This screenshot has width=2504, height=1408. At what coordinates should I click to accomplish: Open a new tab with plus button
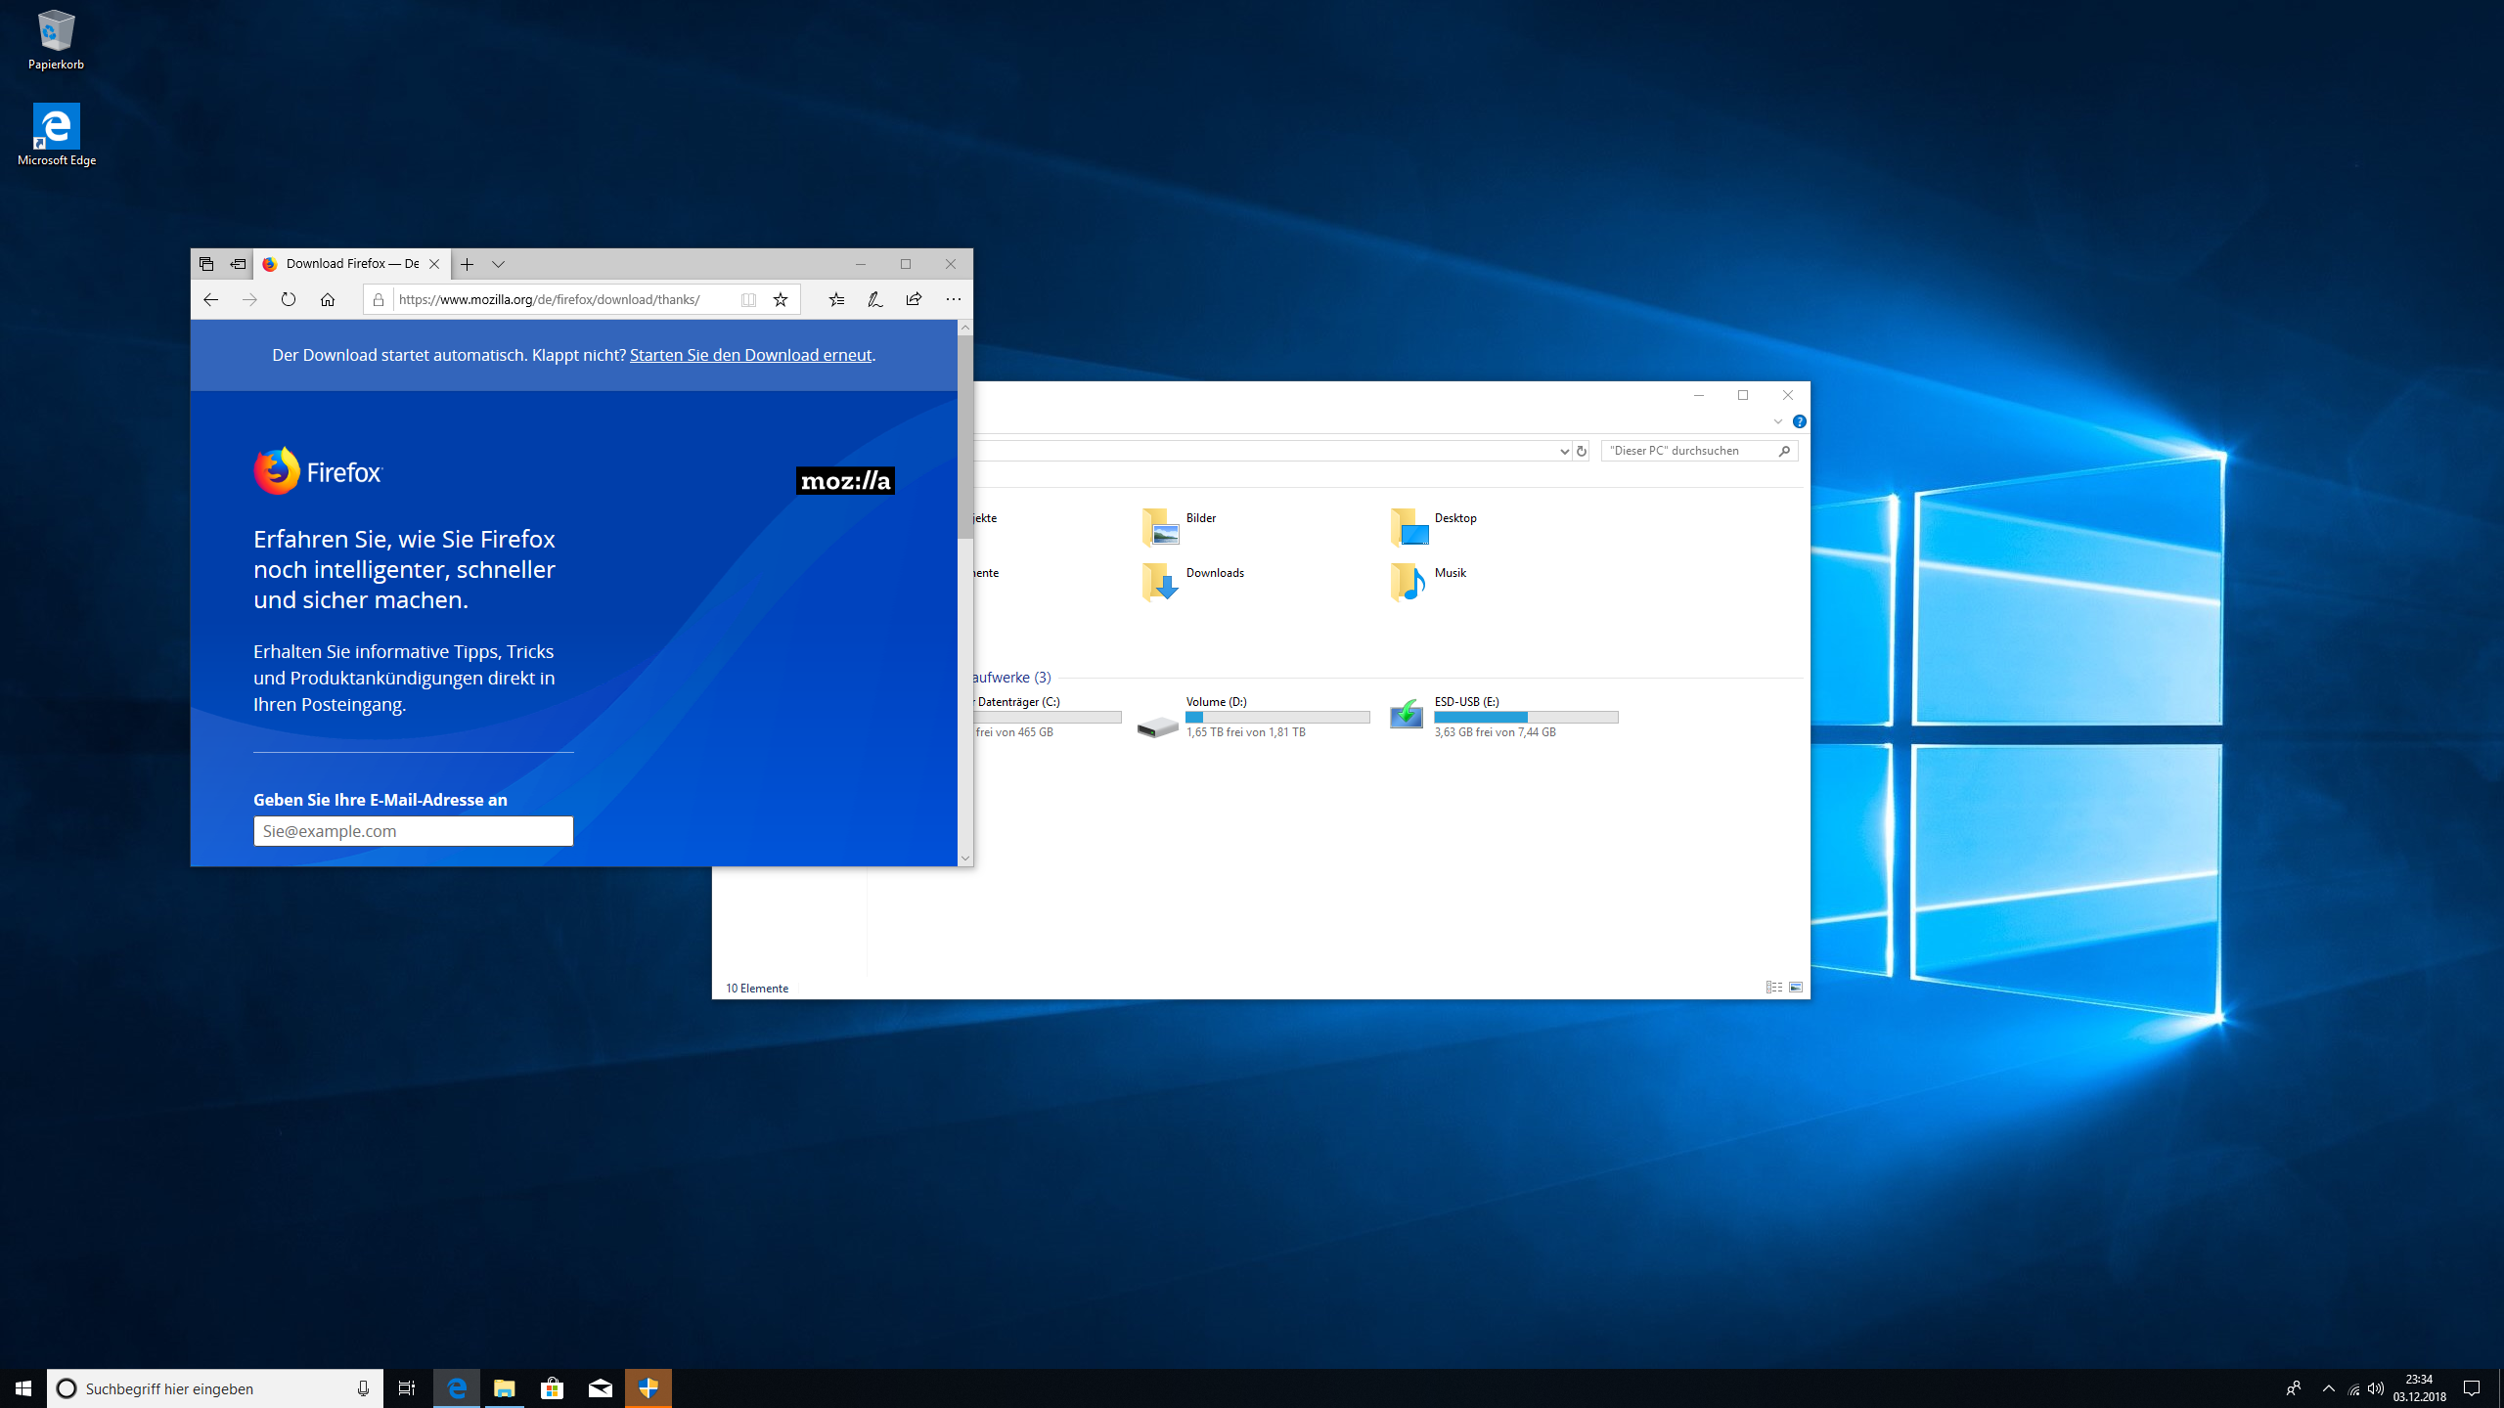[x=468, y=264]
